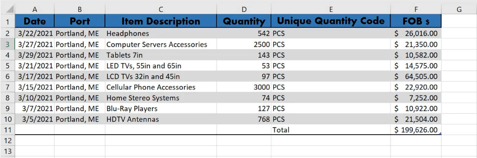Select column A header
The image size is (477, 158).
(35, 10)
